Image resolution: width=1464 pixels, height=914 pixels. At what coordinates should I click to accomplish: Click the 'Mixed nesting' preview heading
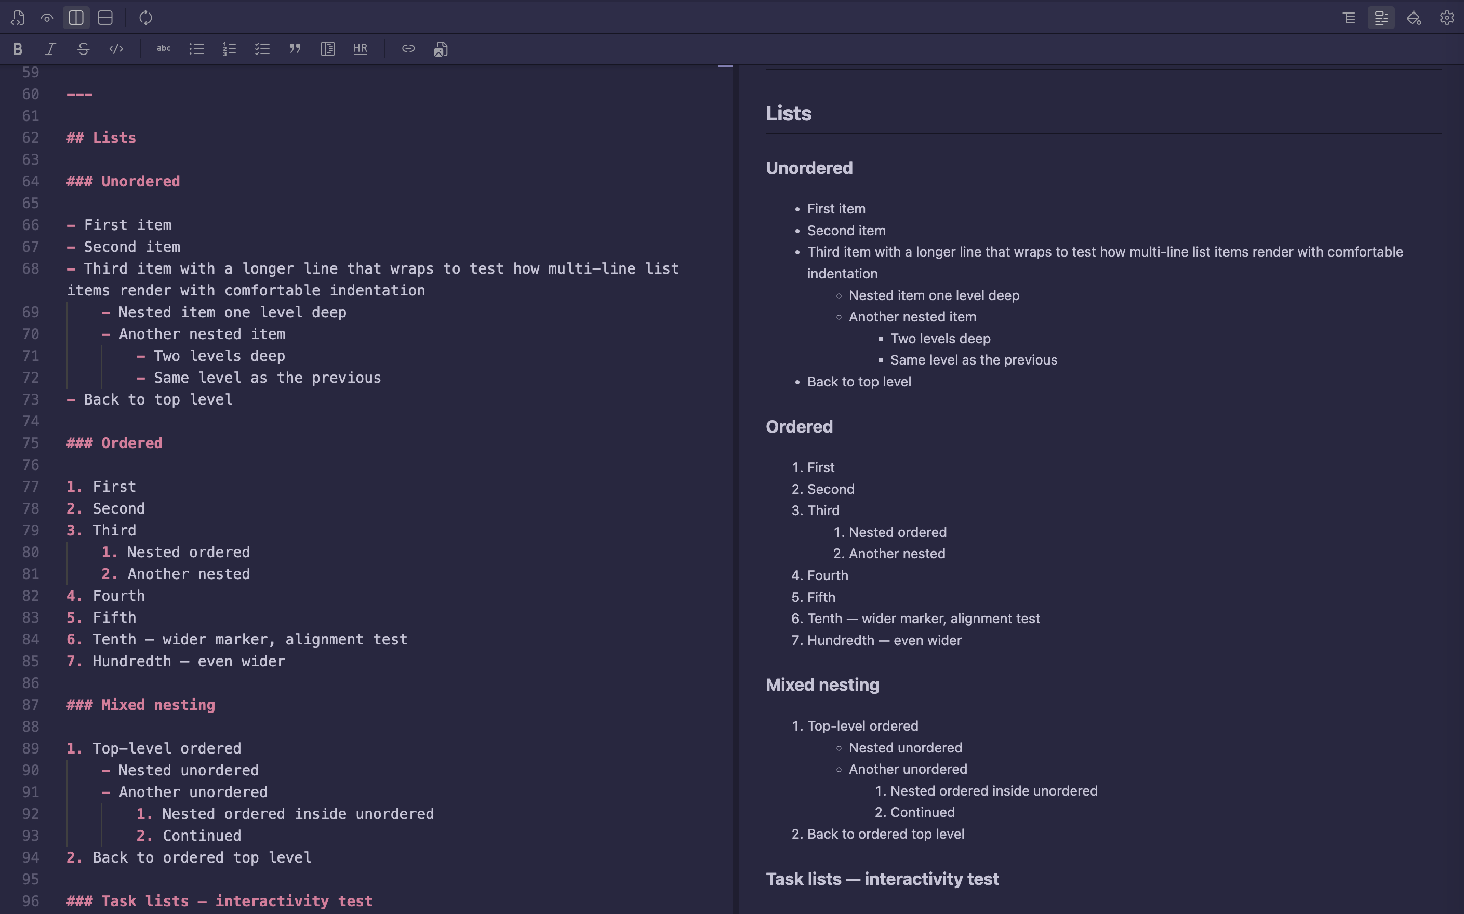(822, 685)
